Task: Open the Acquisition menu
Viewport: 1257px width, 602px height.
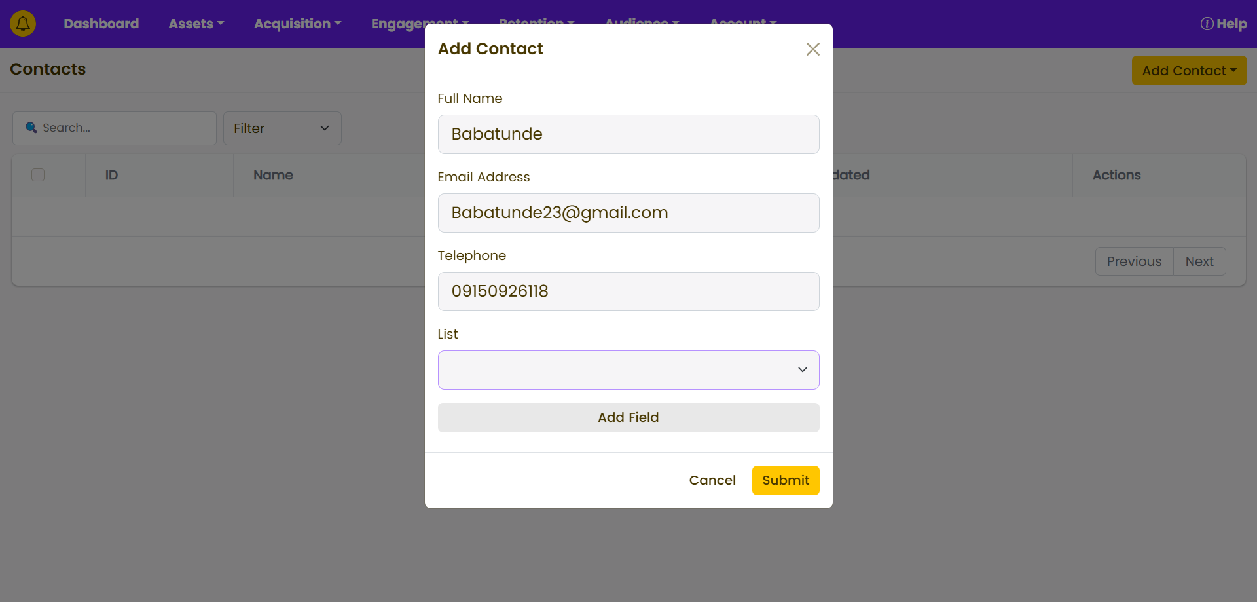Action: 297,24
